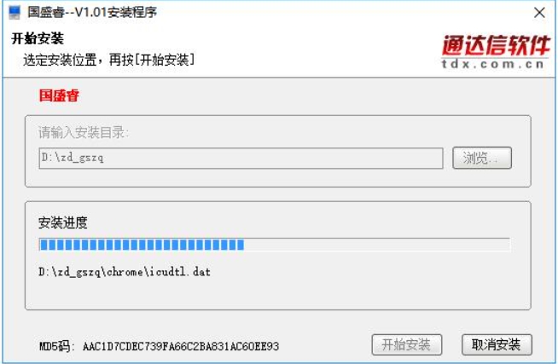Click the 安装进度 label
The height and width of the screenshot is (364, 558).
(x=62, y=222)
